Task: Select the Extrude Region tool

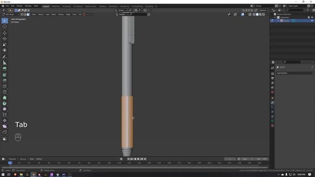Action: (x=4, y=69)
